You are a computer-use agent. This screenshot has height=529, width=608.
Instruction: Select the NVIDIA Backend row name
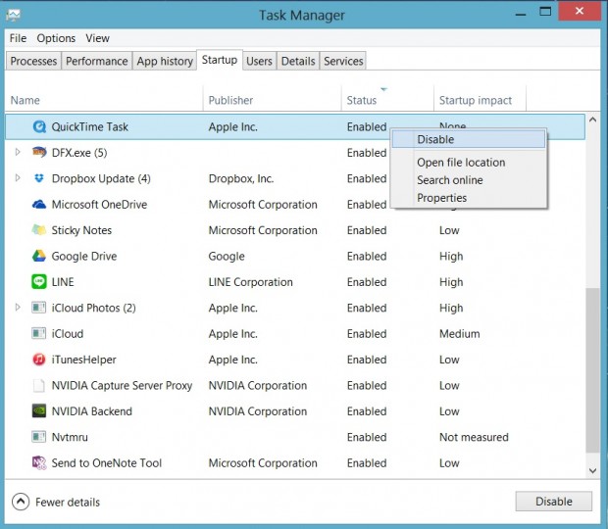tap(92, 410)
